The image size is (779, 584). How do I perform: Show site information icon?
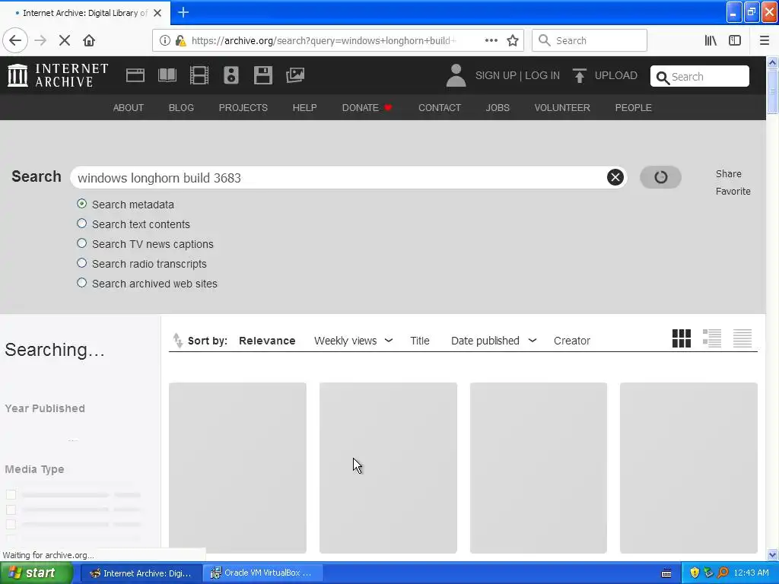(x=164, y=40)
